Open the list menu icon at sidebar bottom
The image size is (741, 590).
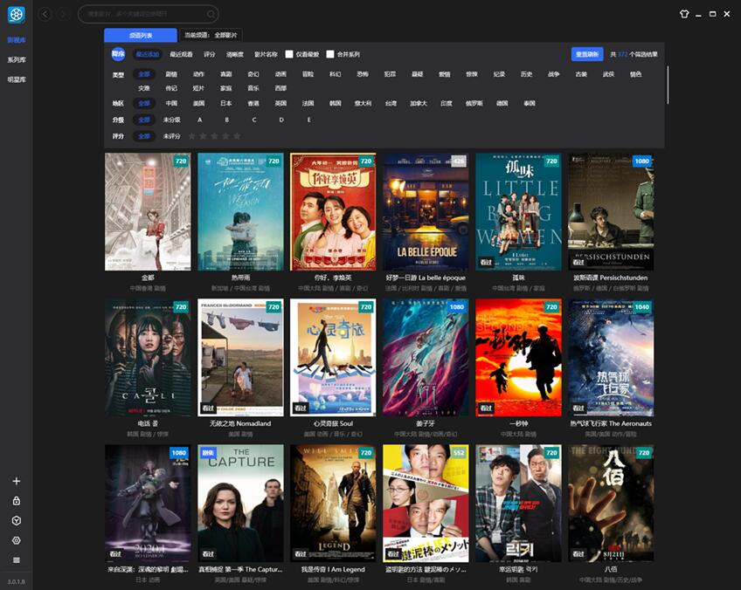(16, 559)
